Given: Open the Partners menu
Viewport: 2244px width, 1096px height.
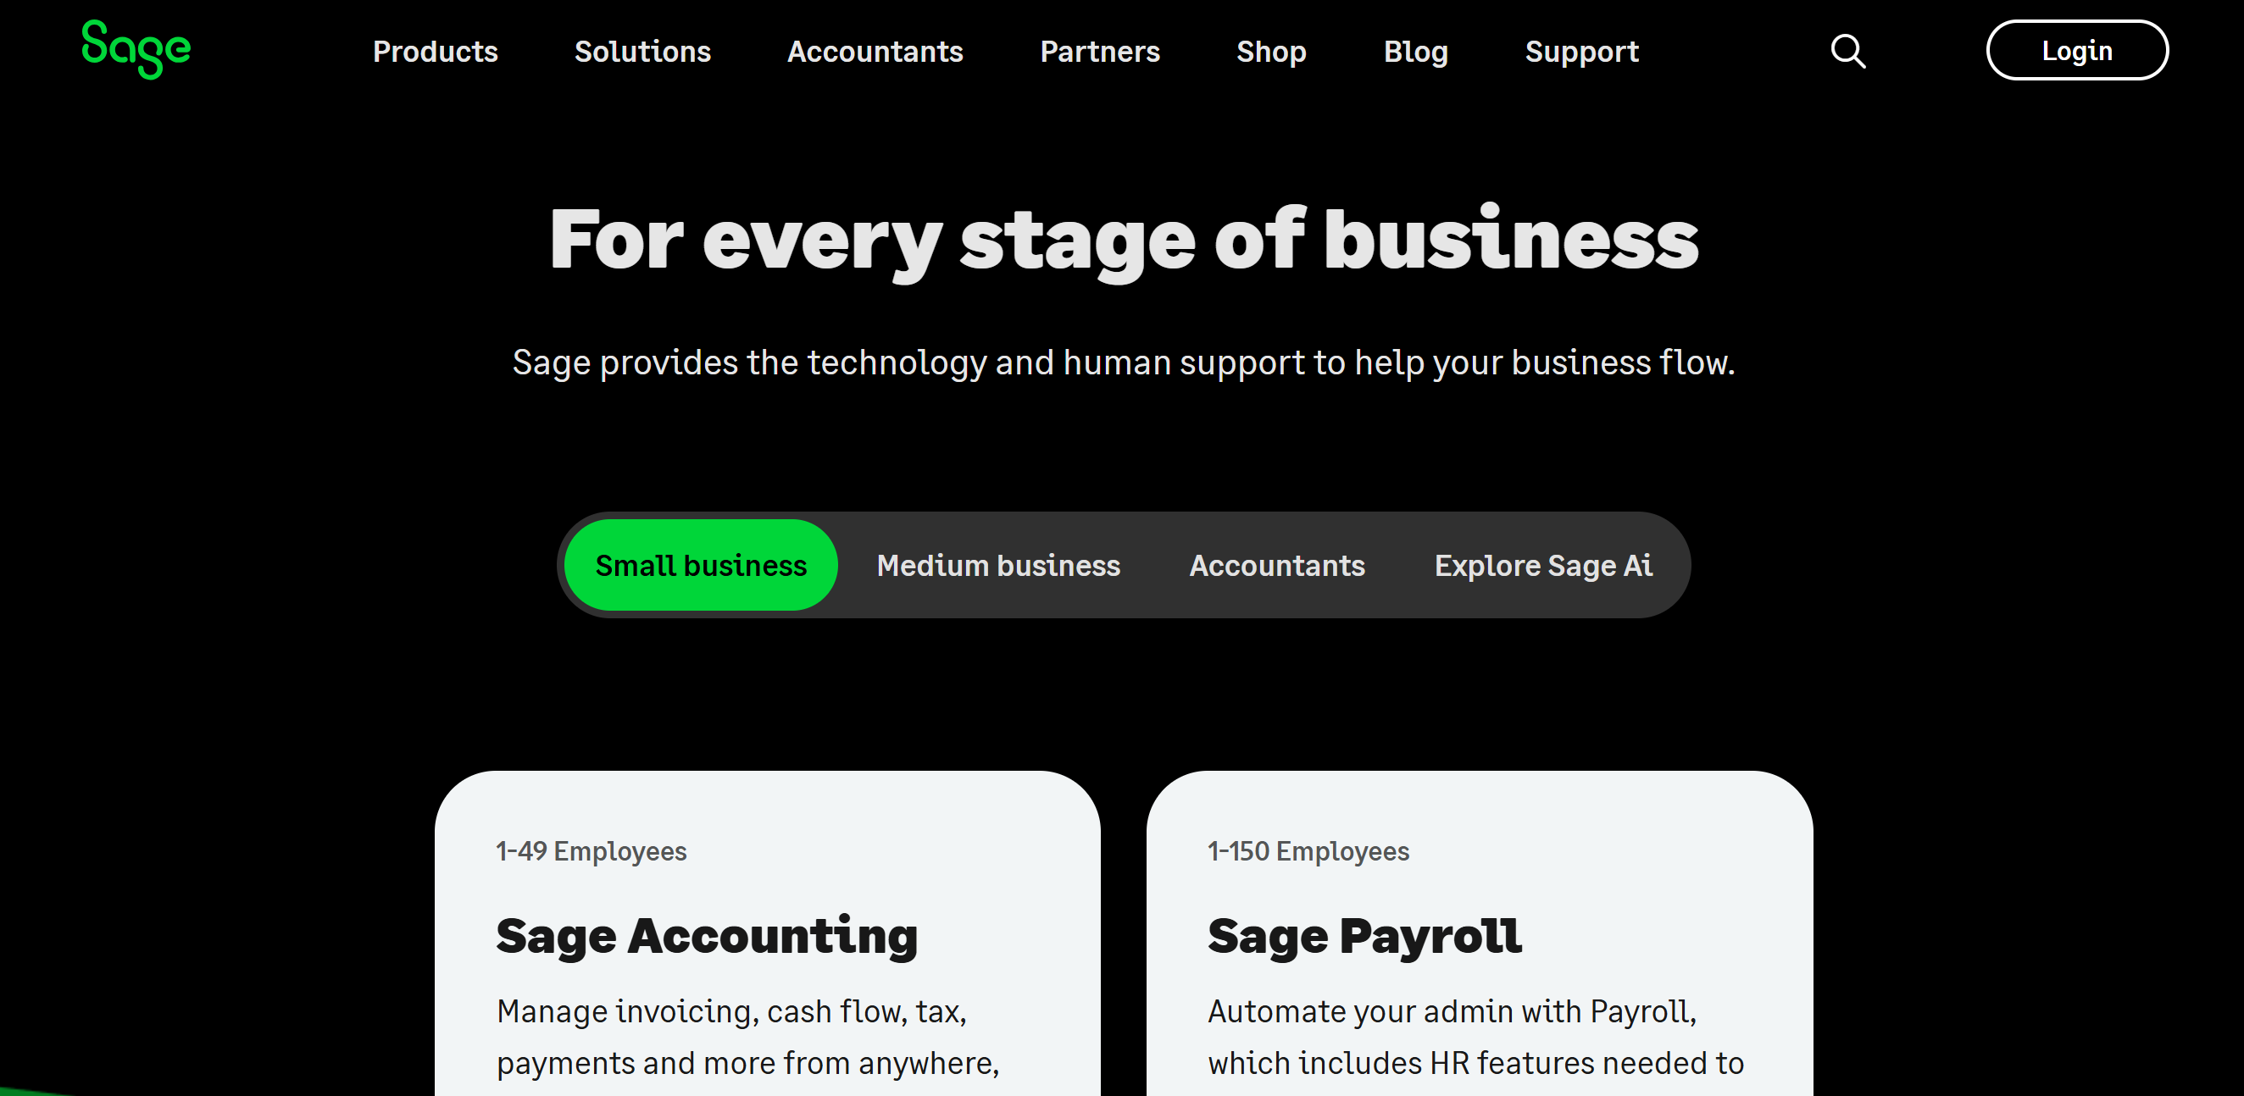Looking at the screenshot, I should pyautogui.click(x=1100, y=52).
